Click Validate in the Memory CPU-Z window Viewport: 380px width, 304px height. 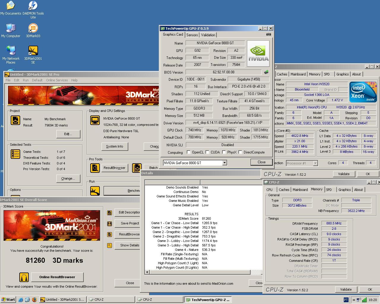[x=346, y=289]
